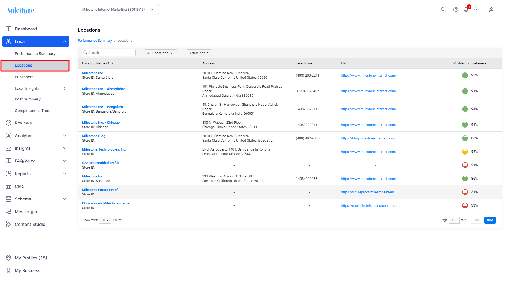Visit the futureproof.milestoneintern... URL
Screen dimensions: 508x285
click(x=369, y=192)
